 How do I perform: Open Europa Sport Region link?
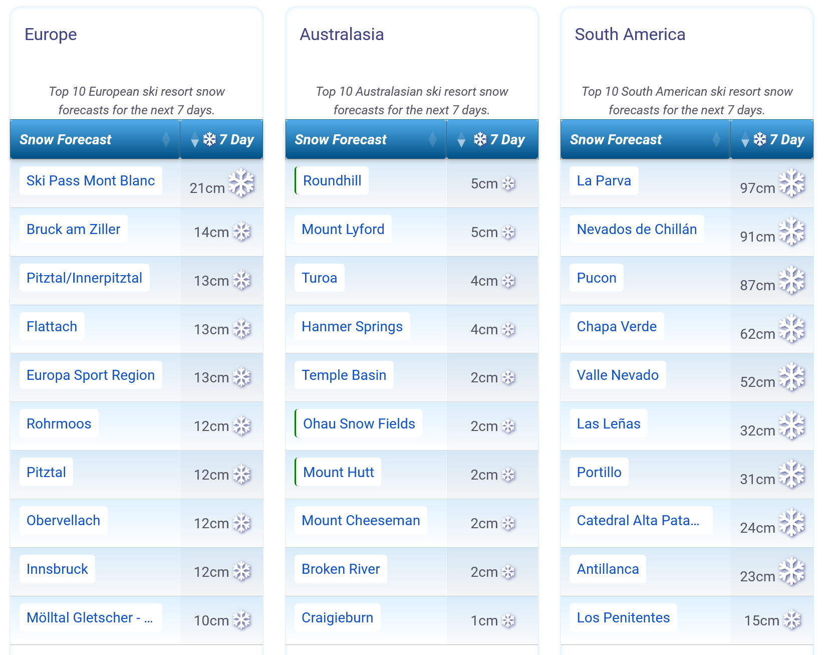click(91, 375)
